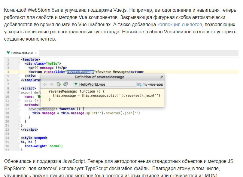Collapse the methods fold marker on line 16
This screenshot has width=243, height=177.
[x=19, y=105]
